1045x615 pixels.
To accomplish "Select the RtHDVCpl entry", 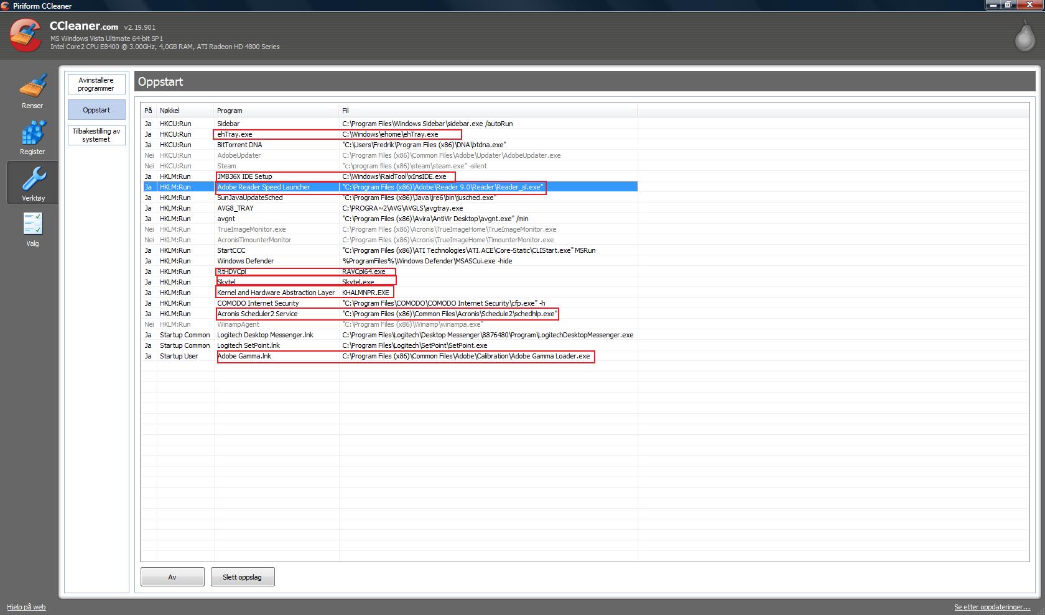I will pos(389,271).
